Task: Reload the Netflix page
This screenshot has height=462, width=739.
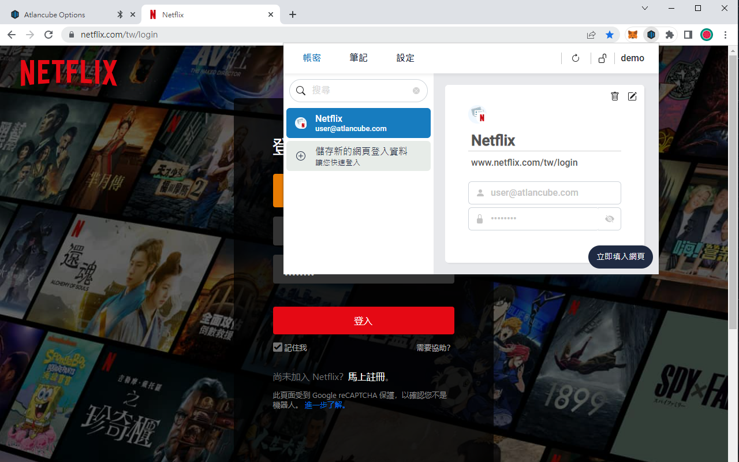Action: coord(48,35)
